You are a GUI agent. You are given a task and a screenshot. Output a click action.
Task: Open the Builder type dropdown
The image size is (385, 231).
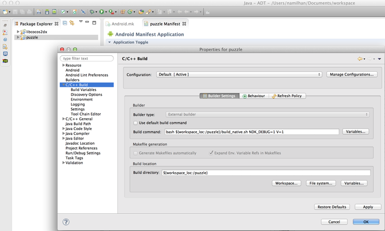[x=267, y=114]
